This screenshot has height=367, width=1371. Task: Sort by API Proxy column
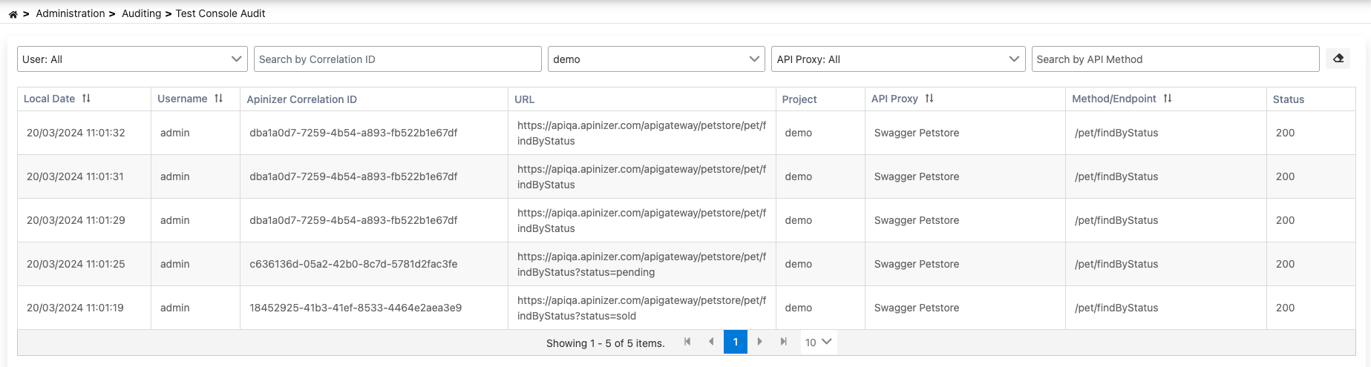(x=929, y=99)
